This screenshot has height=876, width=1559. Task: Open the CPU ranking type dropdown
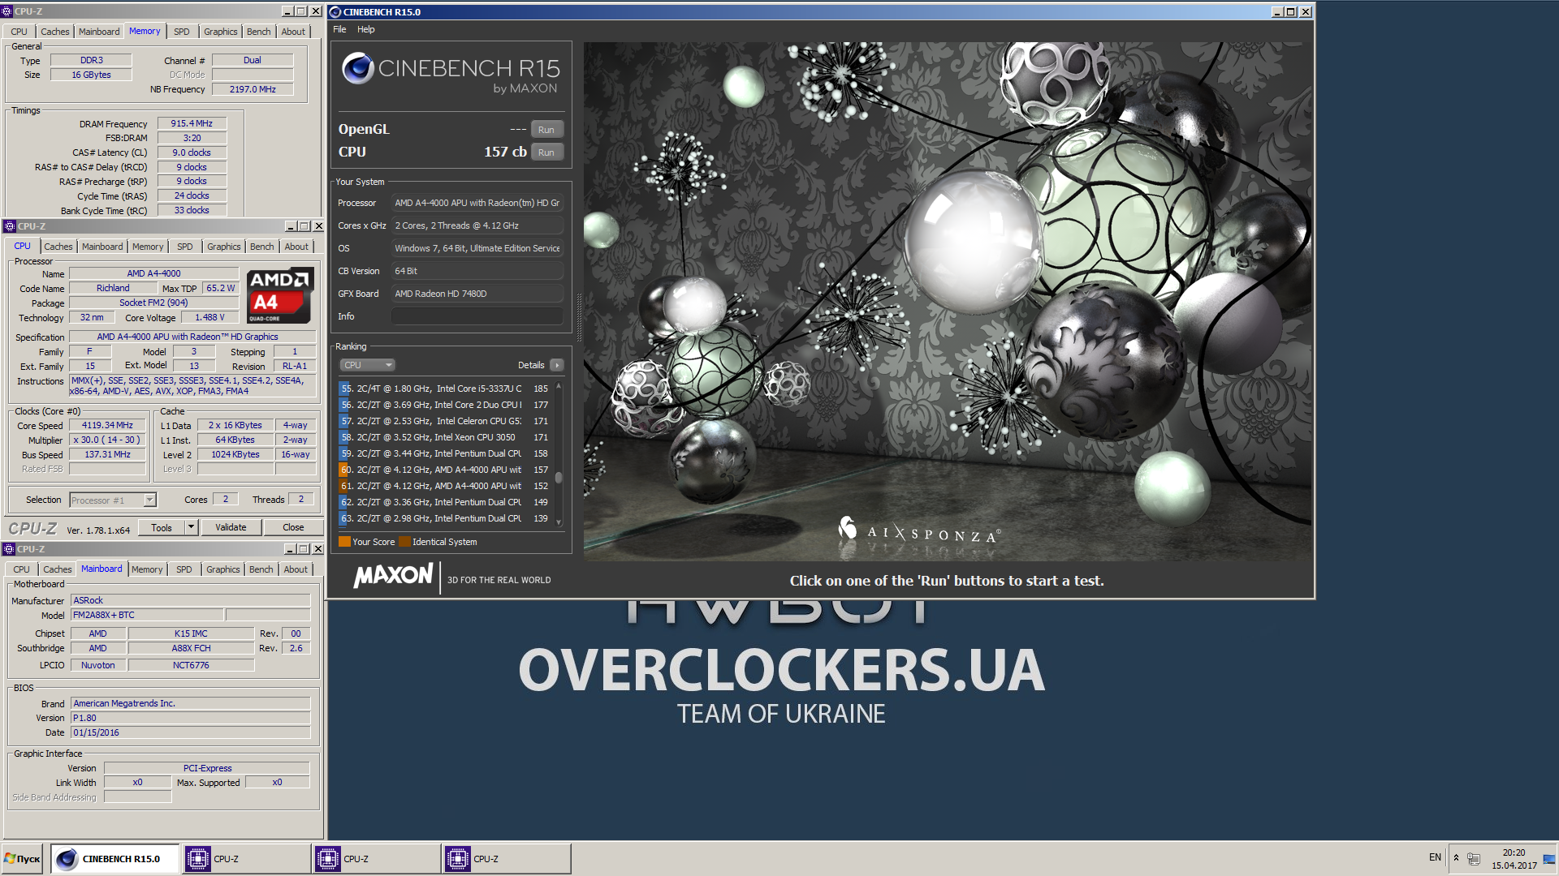[367, 365]
